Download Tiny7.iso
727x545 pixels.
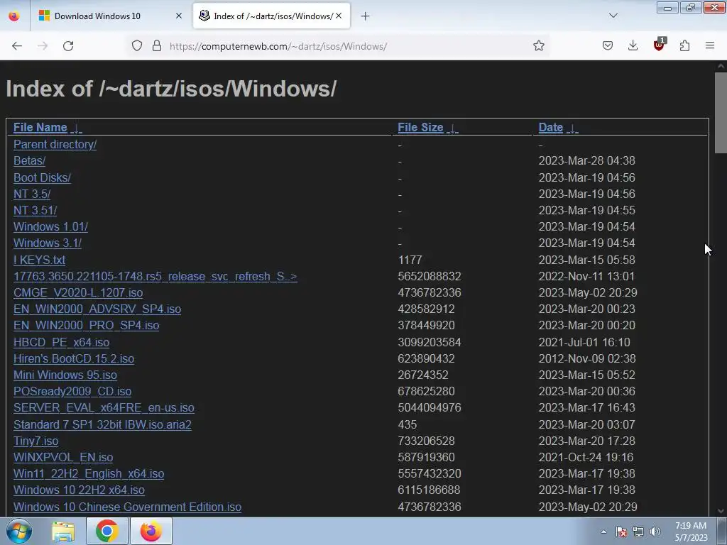[35, 441]
